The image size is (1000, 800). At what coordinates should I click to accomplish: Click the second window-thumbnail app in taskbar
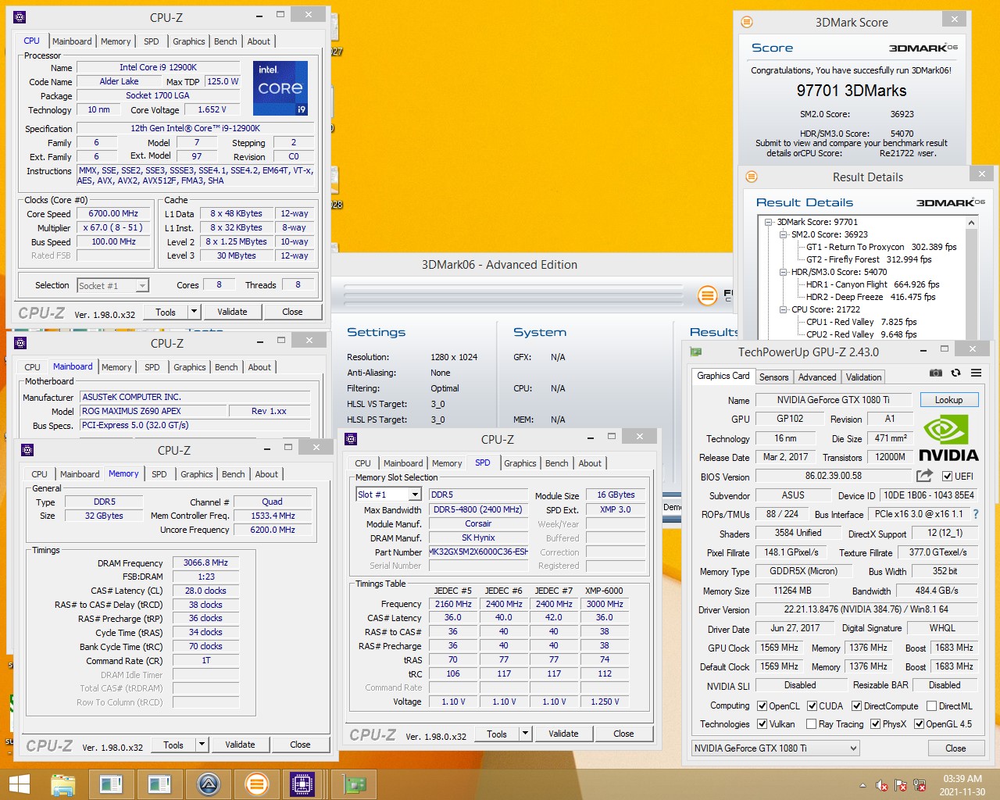pos(159,784)
